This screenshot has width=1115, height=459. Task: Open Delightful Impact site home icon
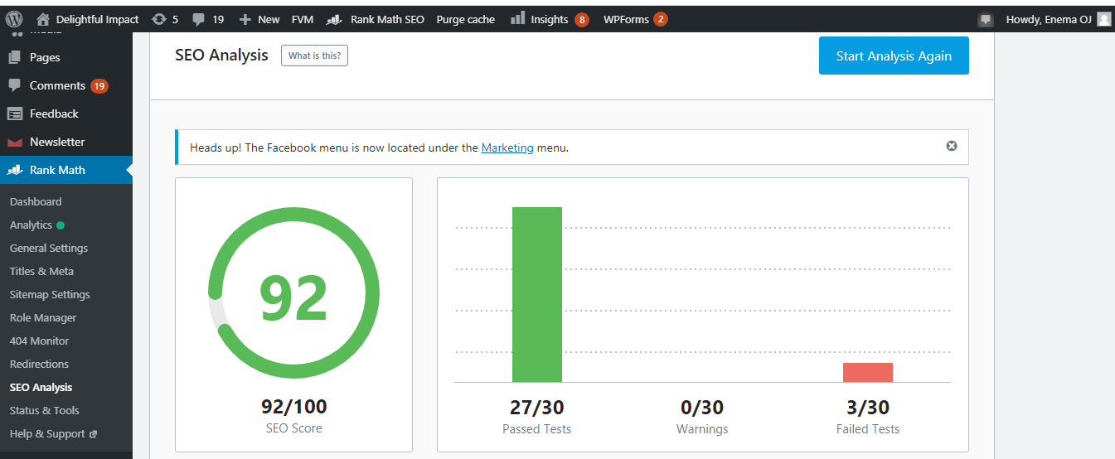[44, 19]
